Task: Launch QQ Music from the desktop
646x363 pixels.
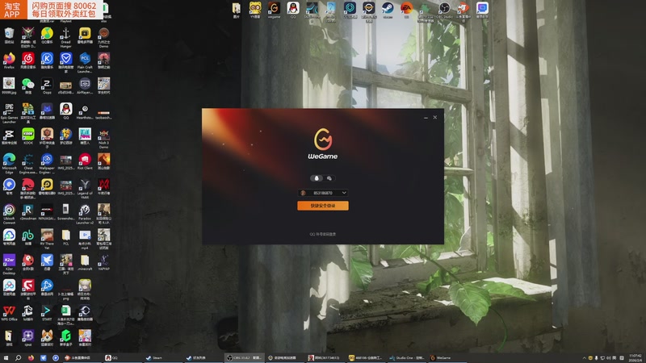Action: (x=47, y=35)
